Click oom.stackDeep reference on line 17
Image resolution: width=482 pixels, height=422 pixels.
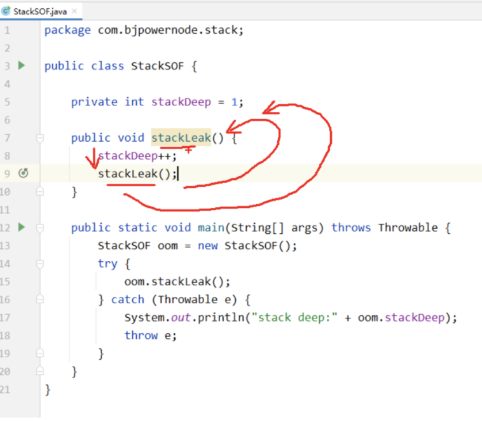pos(401,317)
